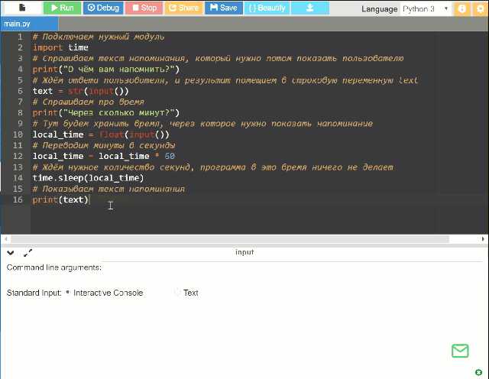Save the current file
The image size is (489, 379).
[x=223, y=8]
